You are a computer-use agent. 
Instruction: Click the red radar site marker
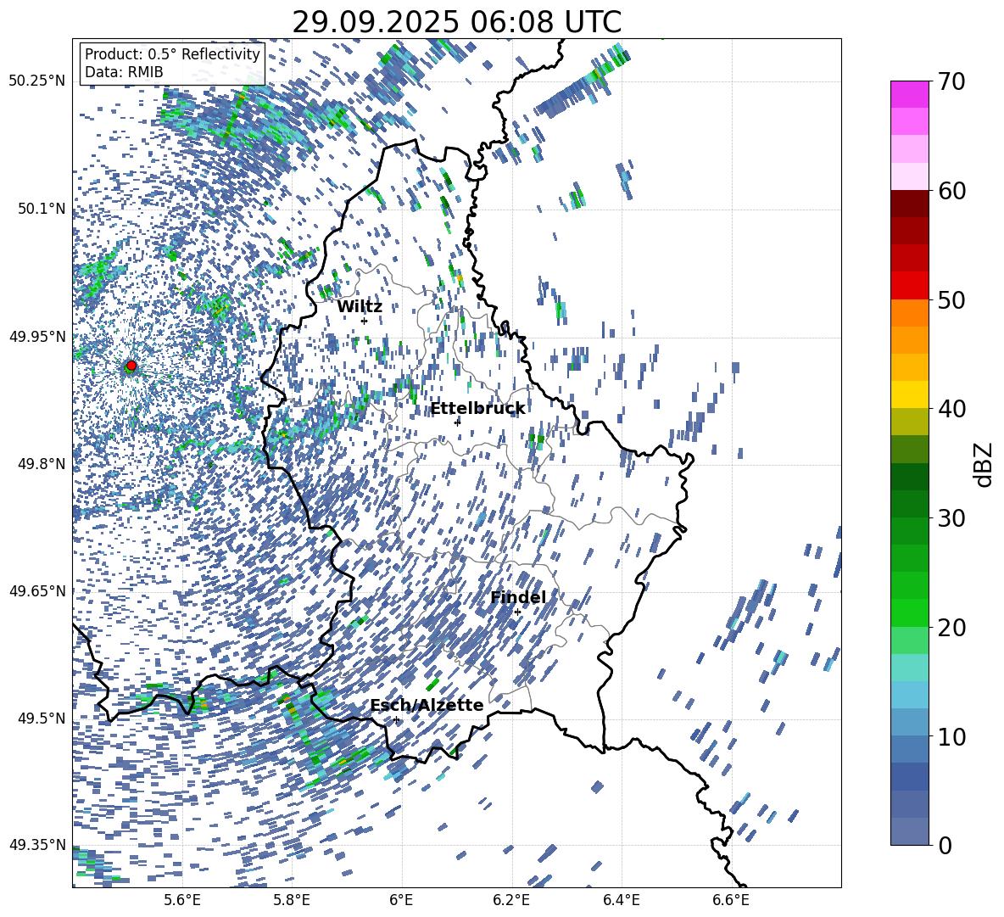131,366
